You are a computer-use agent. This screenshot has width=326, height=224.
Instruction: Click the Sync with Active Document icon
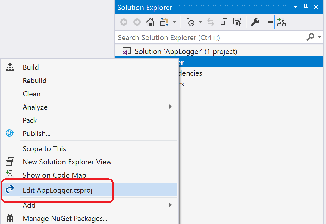[210, 22]
